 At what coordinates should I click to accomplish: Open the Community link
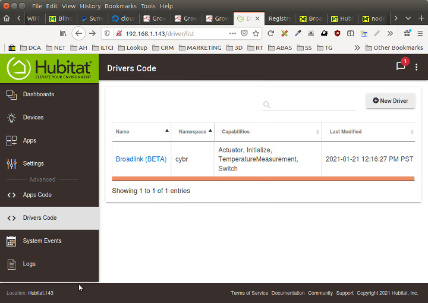tap(320, 293)
